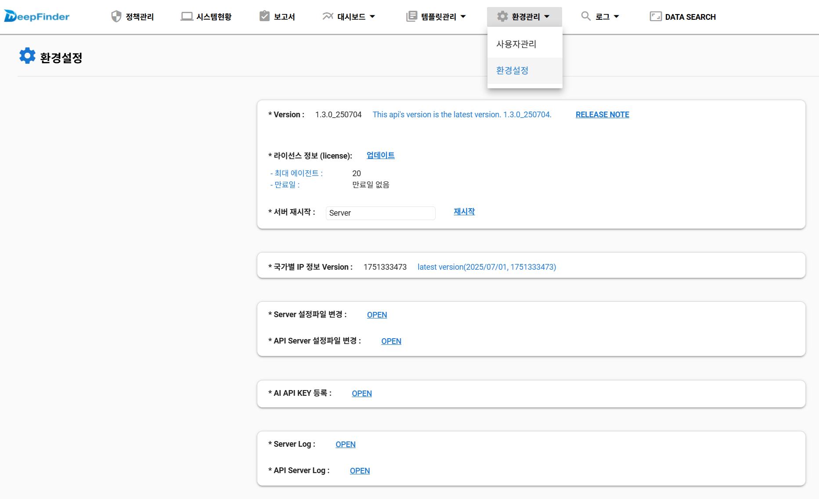The image size is (819, 499).
Task: Open the 정책관리 menu
Action: [x=133, y=17]
